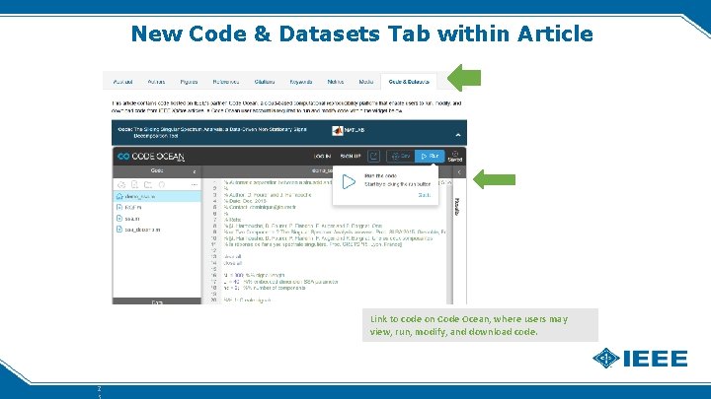This screenshot has width=711, height=399.
Task: Click Got it in the tooltip
Action: 424,195
